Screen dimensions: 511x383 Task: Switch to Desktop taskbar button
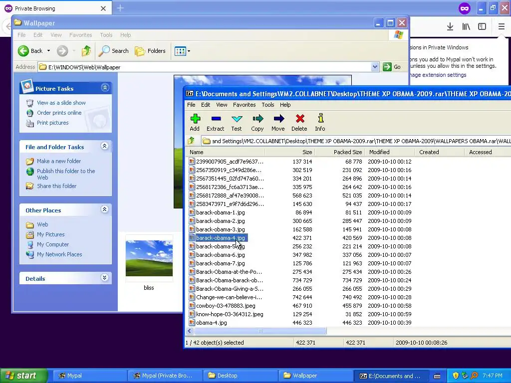coord(240,376)
